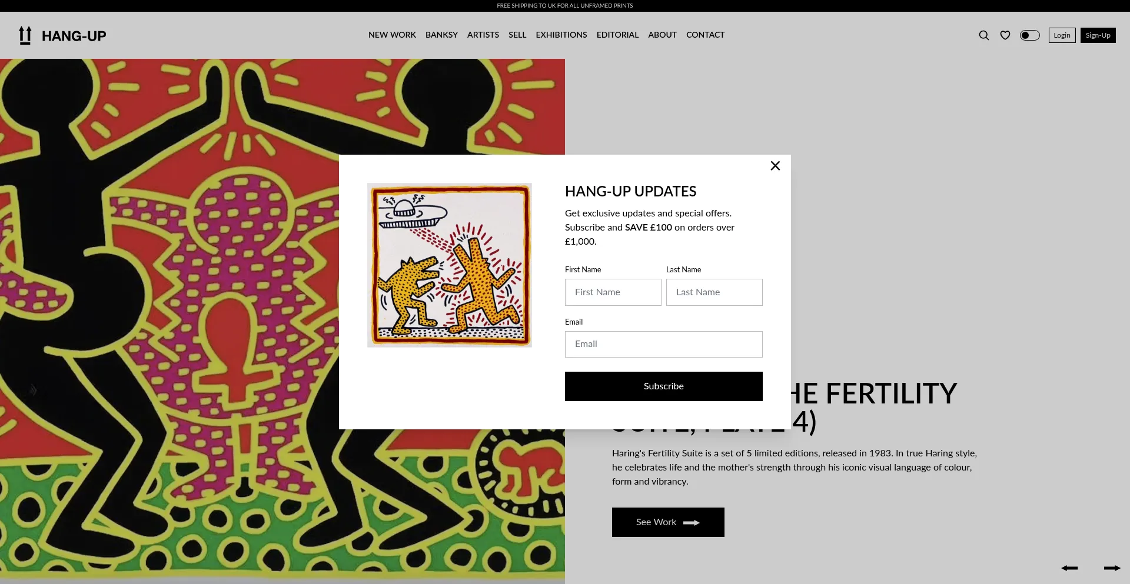1130x584 pixels.
Task: Click the See Work button
Action: [668, 522]
